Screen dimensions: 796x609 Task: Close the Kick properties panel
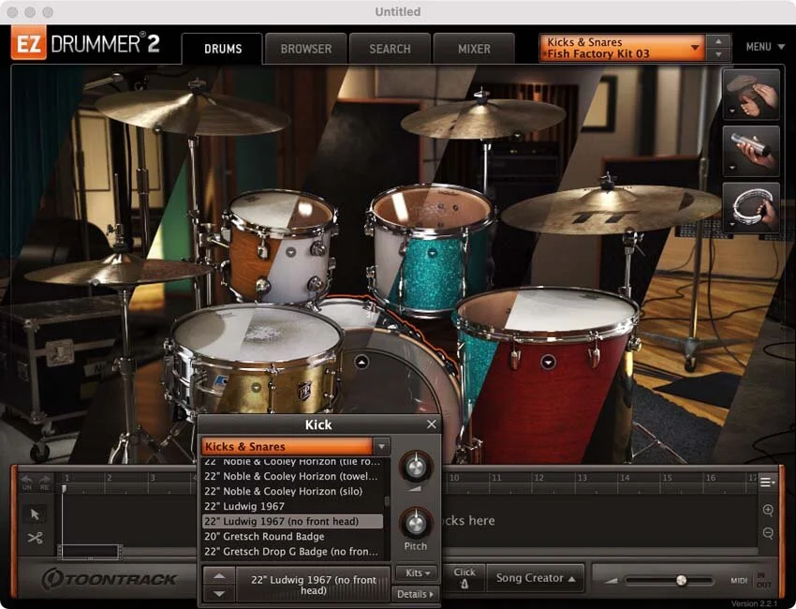point(432,424)
